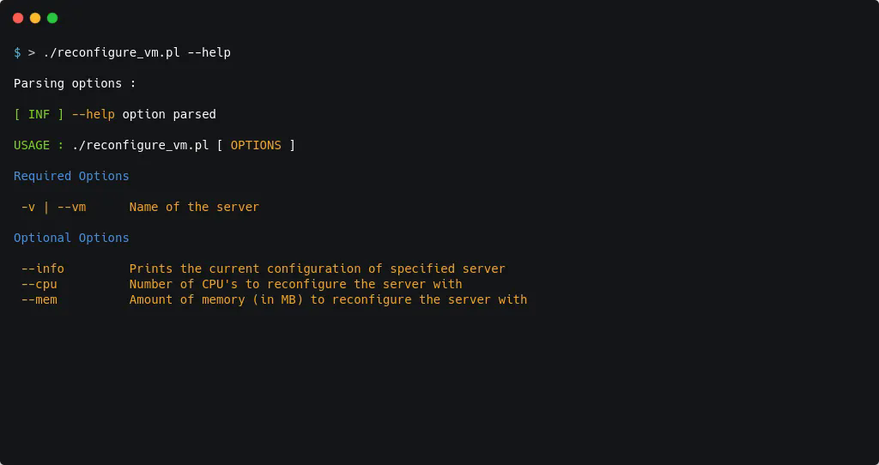Click the --mem flag
879x465 pixels.
39,299
